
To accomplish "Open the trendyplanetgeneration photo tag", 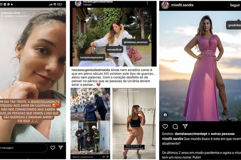I will tap(92, 57).
